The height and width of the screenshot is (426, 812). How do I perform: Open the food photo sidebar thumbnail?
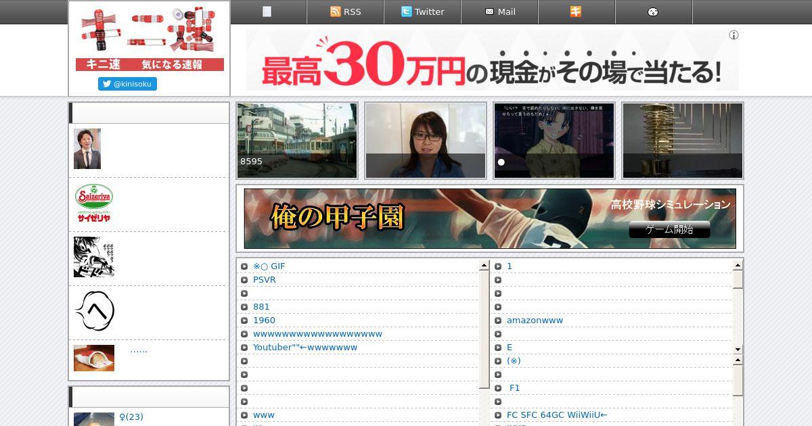point(94,358)
